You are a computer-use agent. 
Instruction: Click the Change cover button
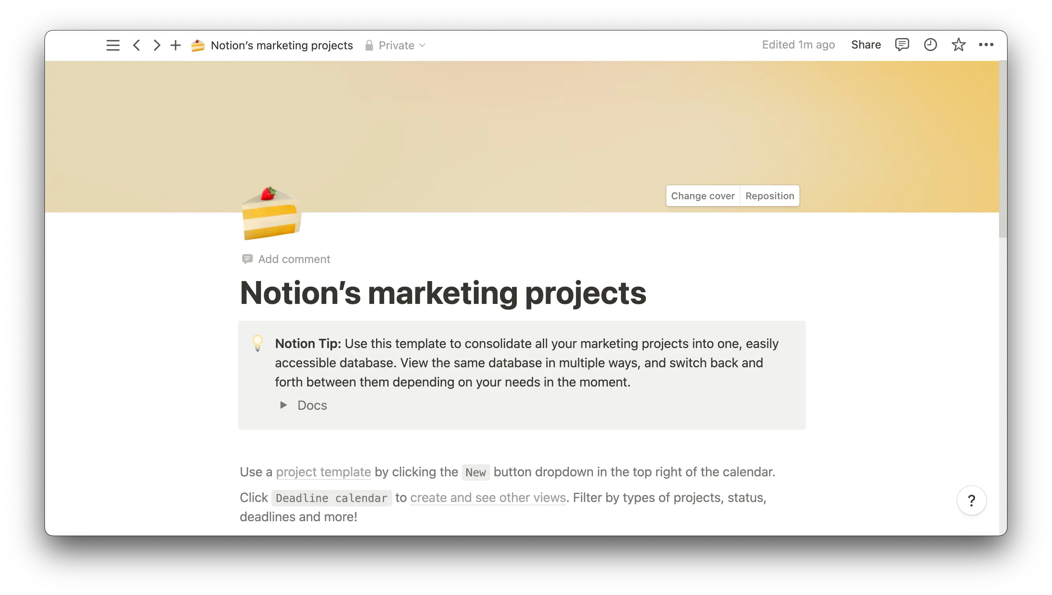click(702, 196)
